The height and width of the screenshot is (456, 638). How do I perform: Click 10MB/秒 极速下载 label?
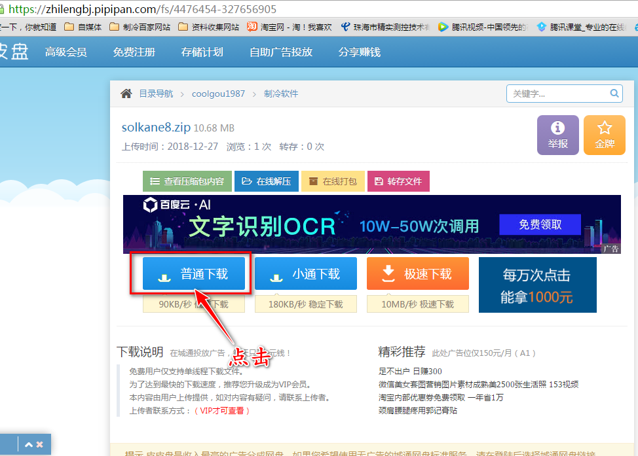418,304
